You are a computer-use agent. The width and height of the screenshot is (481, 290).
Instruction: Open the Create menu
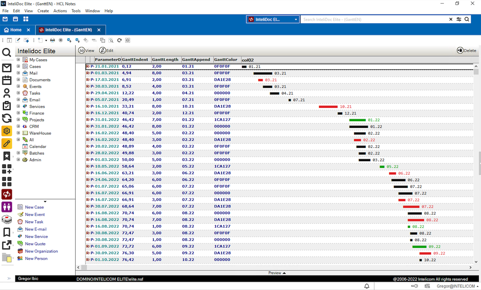[43, 11]
